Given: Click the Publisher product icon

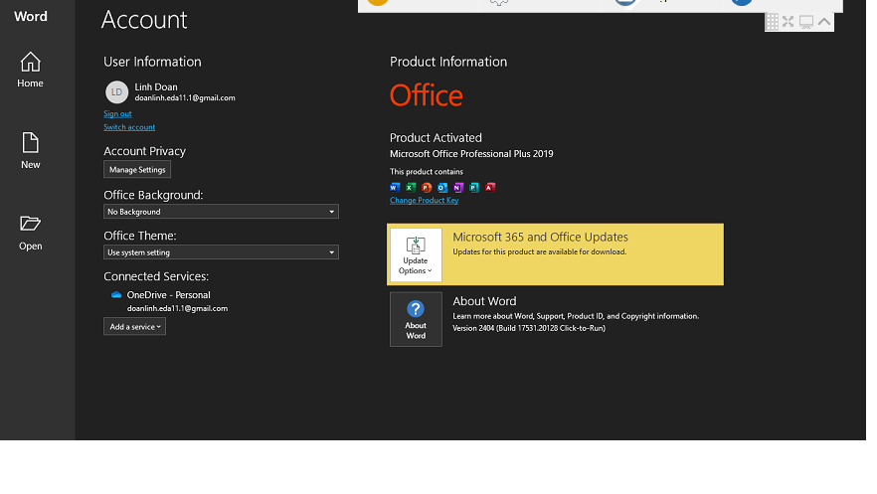Looking at the screenshot, I should 474,187.
